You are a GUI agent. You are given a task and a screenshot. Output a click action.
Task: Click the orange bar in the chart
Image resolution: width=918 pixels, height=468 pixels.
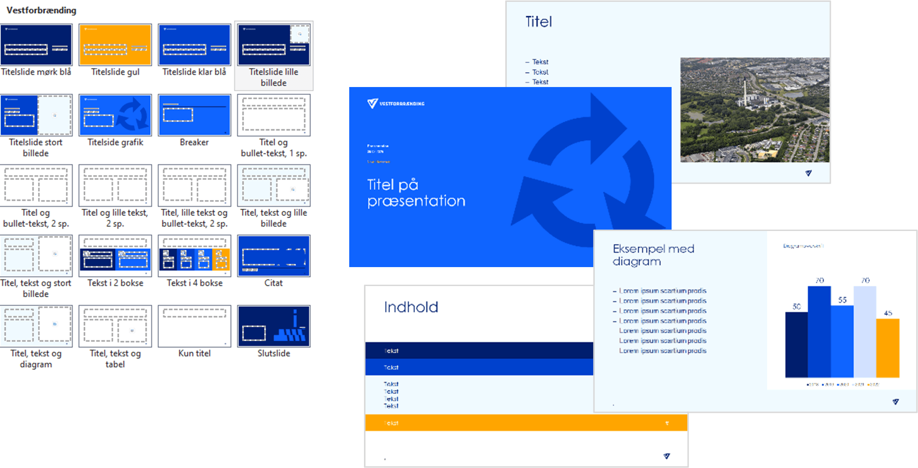tap(887, 348)
